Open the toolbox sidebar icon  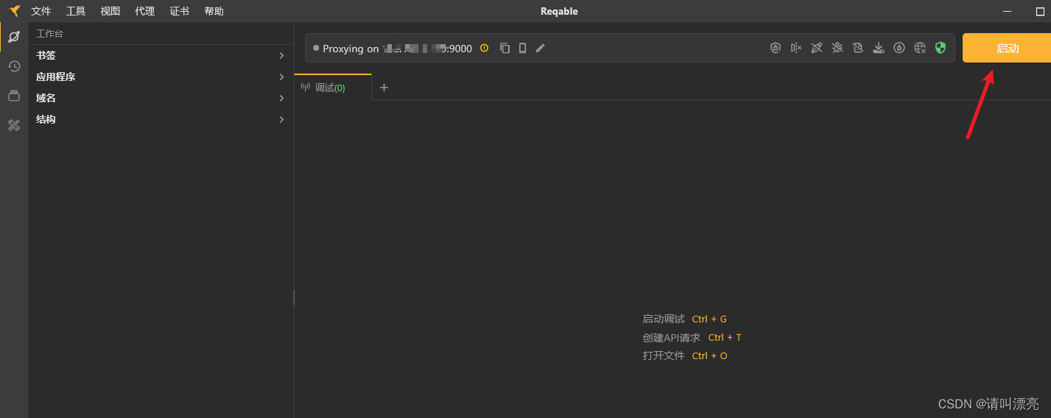pos(14,125)
